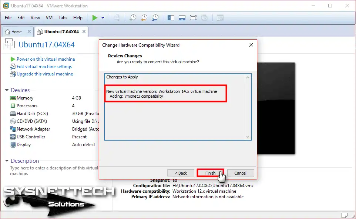
Task: Minimize the VMware Workstation window
Action: coord(313,6)
